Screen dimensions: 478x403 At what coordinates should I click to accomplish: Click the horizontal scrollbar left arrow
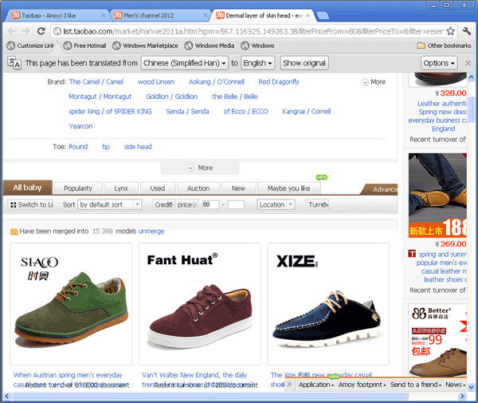click(x=6, y=397)
